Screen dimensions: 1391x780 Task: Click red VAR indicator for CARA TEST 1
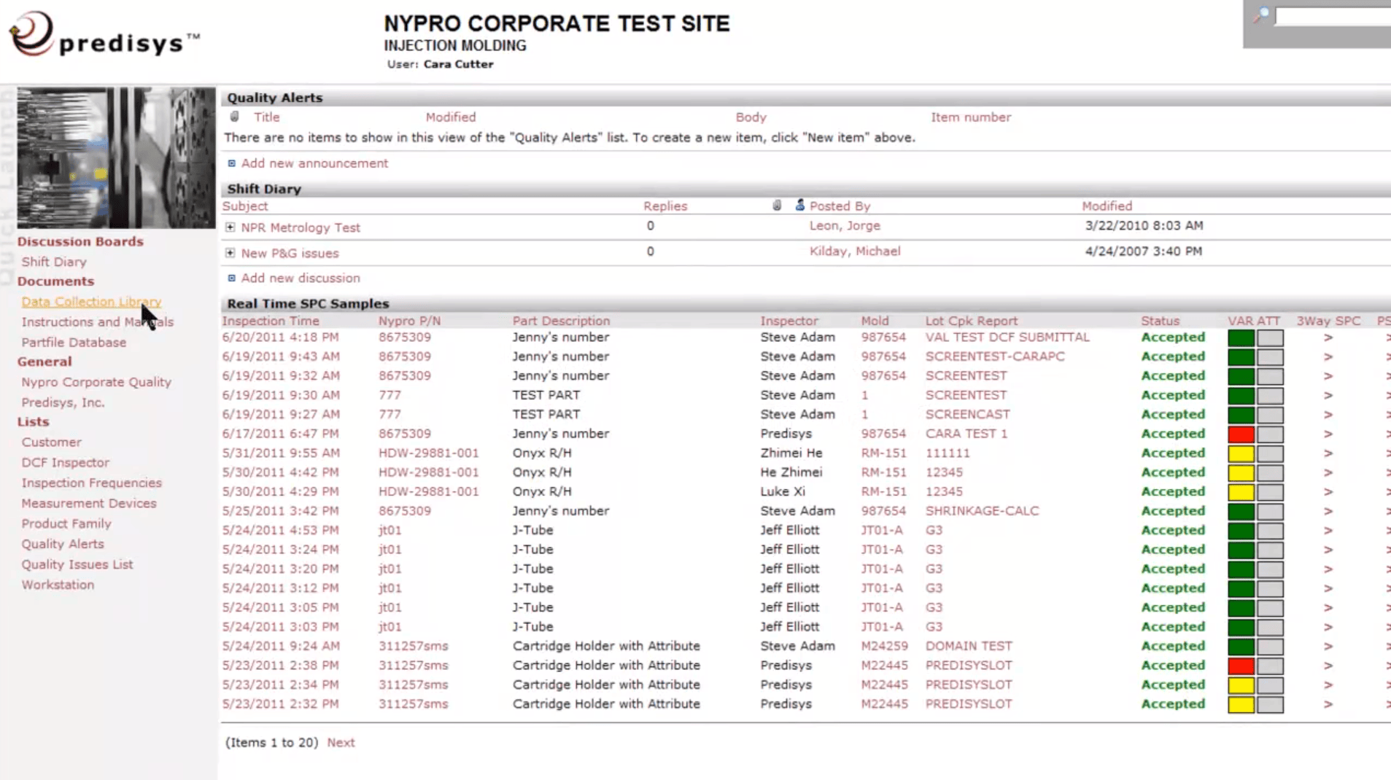coord(1240,434)
